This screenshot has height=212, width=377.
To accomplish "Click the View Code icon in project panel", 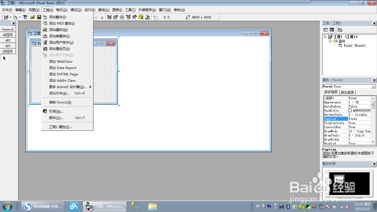I will [326, 30].
